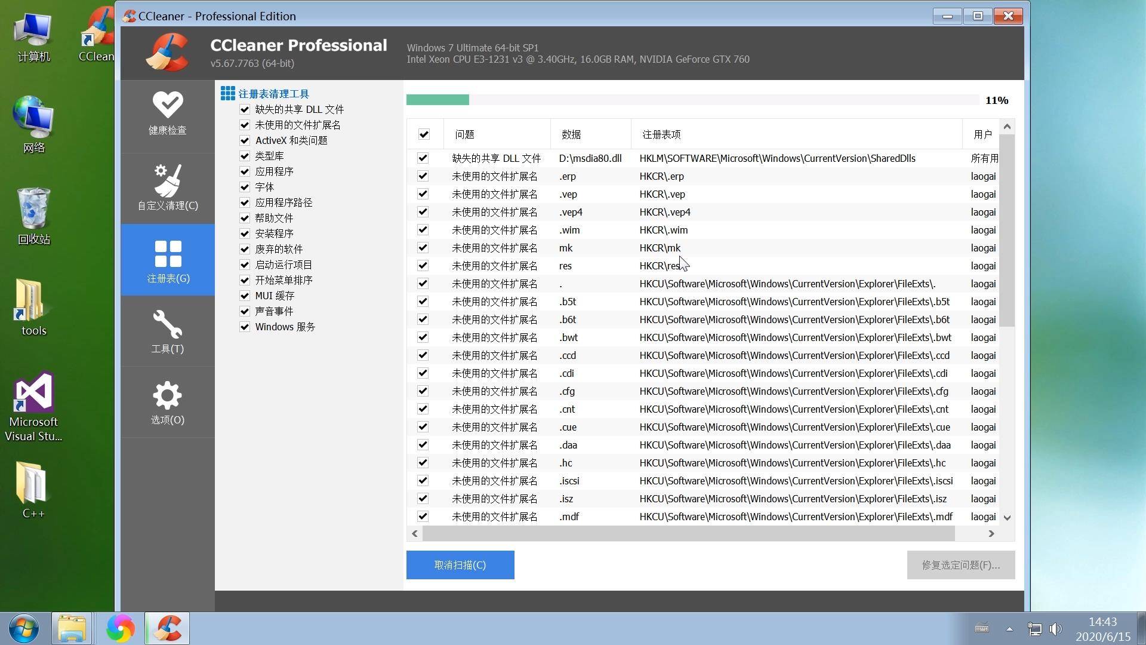Sort by the 用户 column header

[981, 134]
